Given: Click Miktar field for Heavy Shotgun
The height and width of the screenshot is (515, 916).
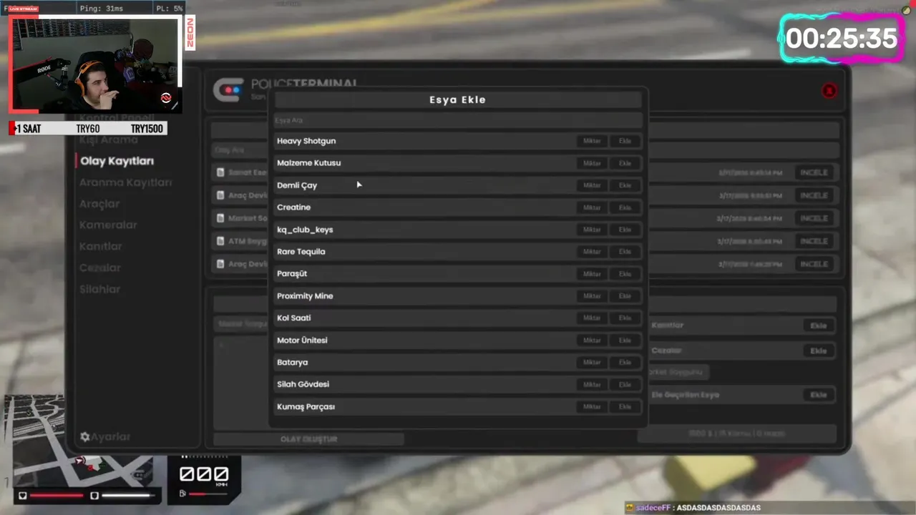Looking at the screenshot, I should [592, 142].
